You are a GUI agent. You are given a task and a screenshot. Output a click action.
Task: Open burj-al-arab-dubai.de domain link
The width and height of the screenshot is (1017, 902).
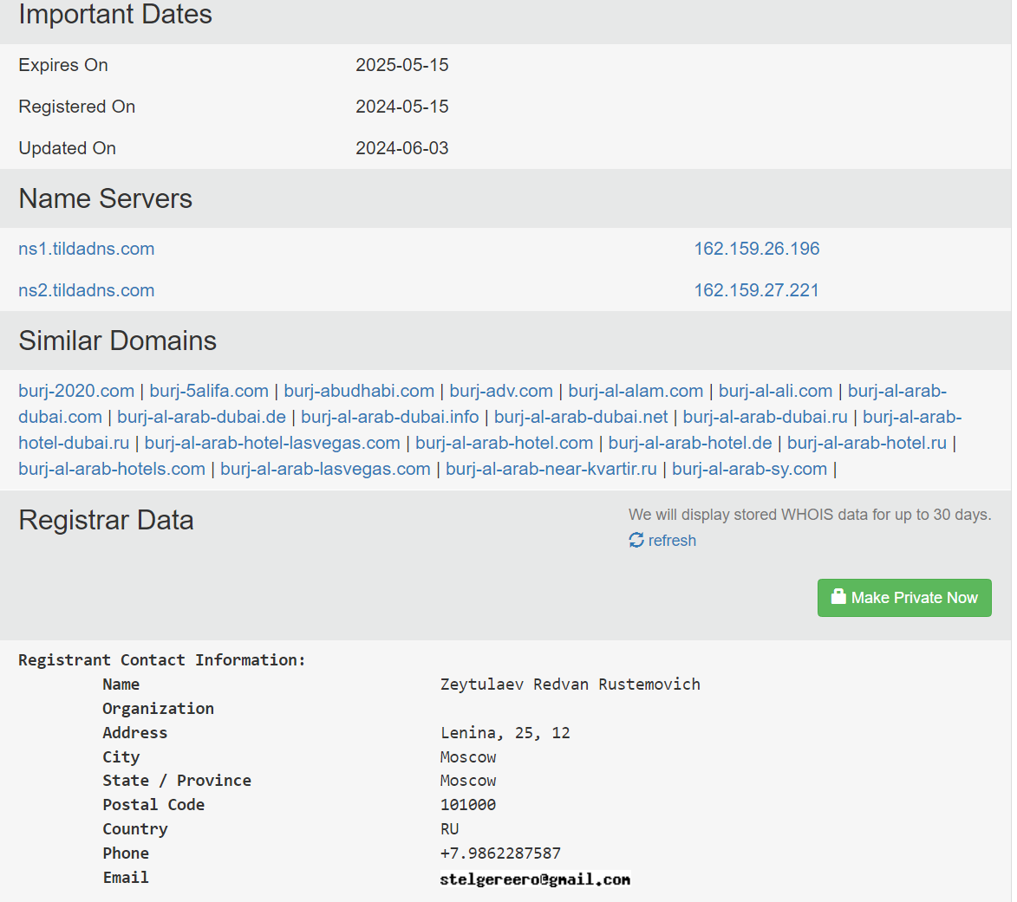pyautogui.click(x=201, y=417)
